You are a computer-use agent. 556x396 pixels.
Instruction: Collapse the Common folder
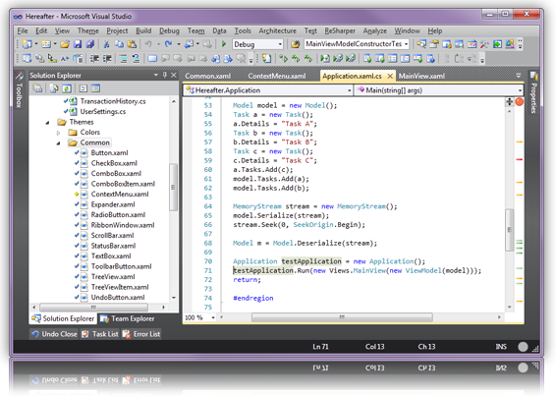59,143
